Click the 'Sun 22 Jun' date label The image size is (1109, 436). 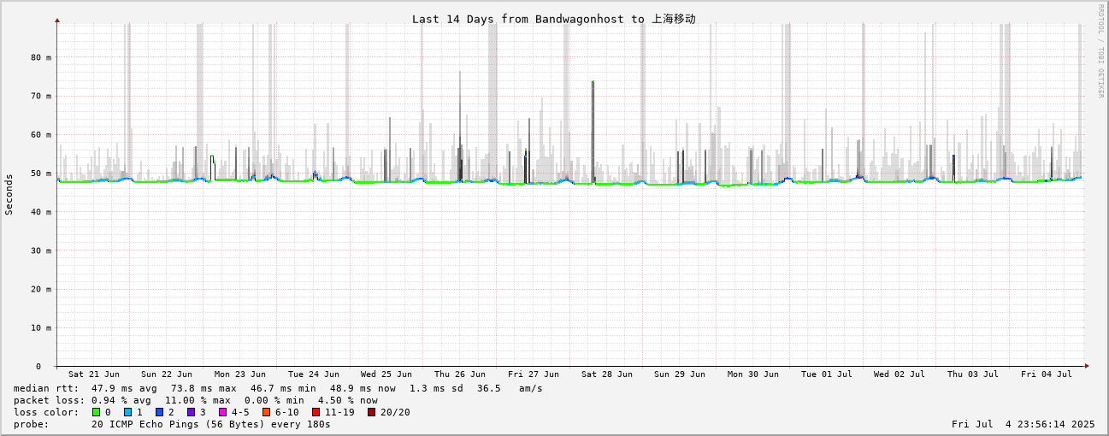167,374
